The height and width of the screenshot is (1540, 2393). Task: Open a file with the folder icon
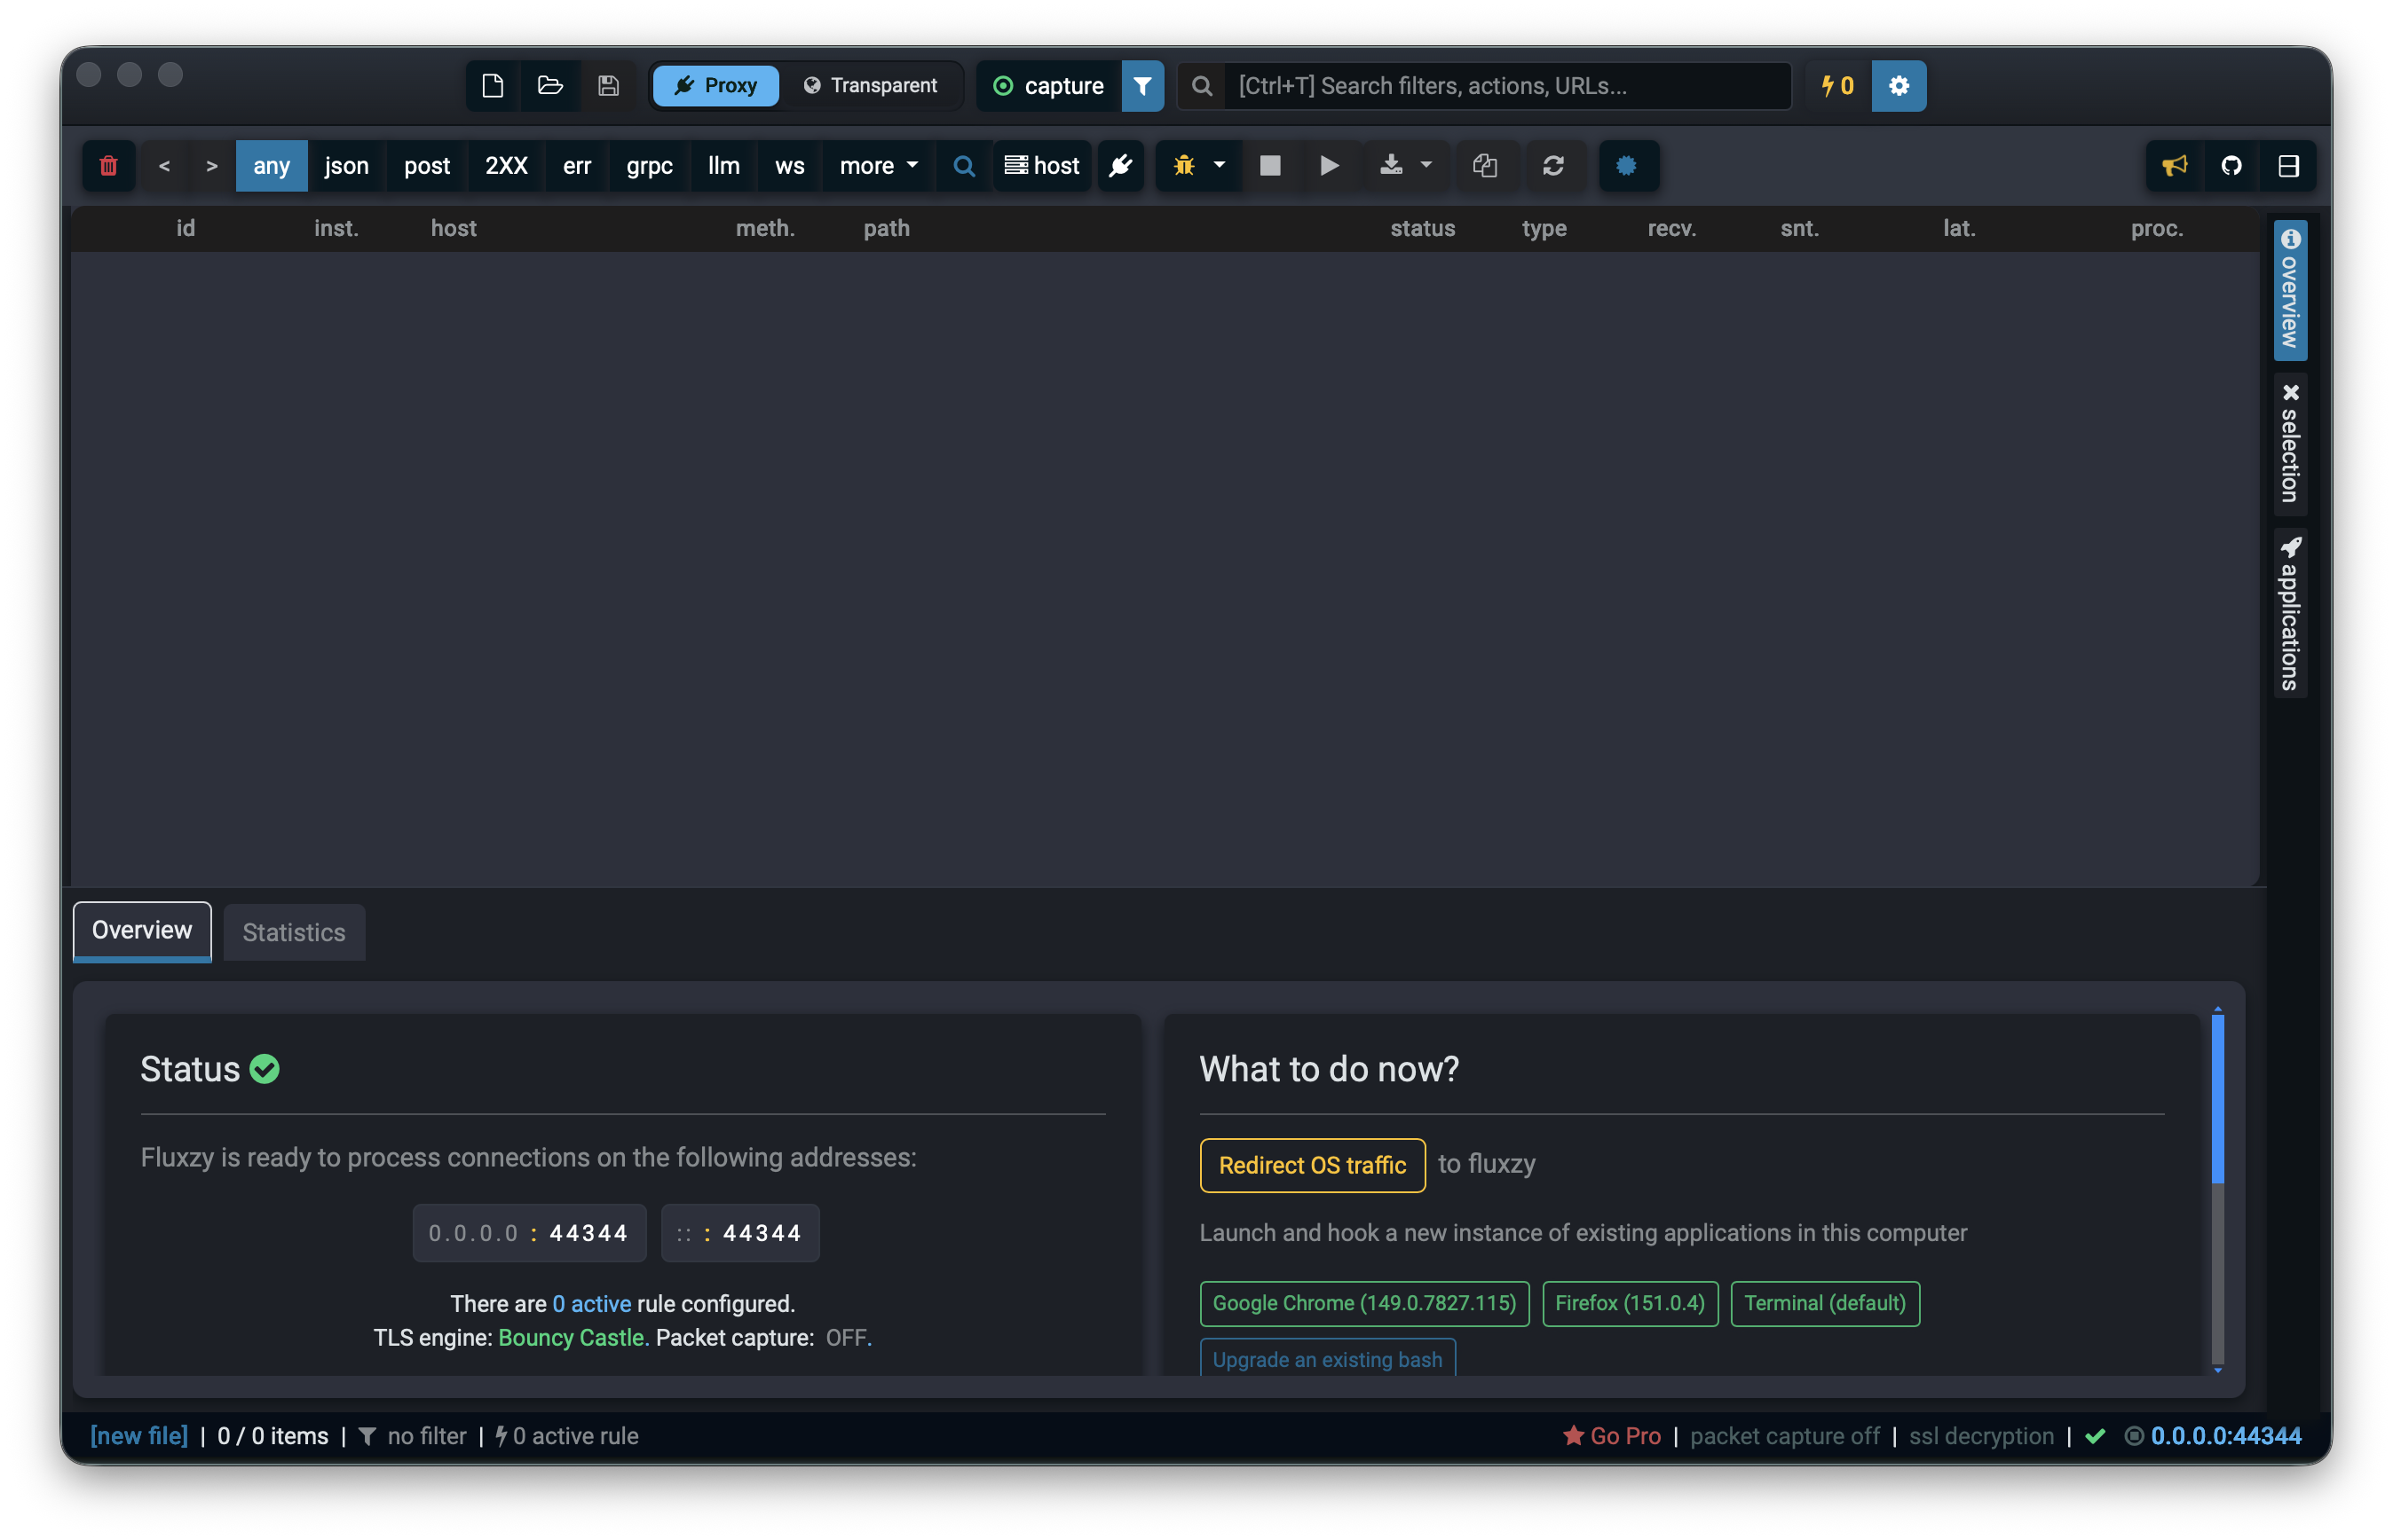(550, 86)
